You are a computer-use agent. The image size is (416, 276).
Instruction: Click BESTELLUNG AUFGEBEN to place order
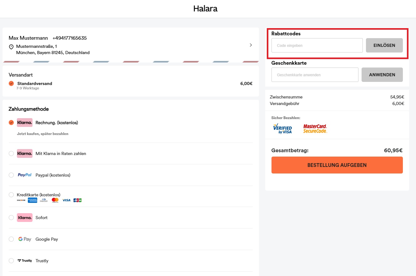(x=337, y=165)
